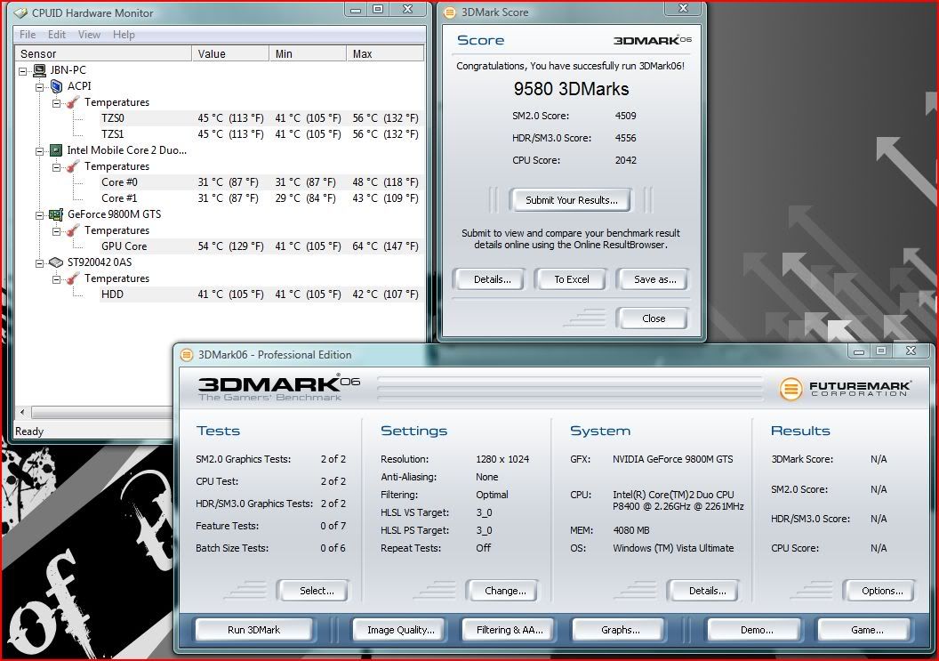
Task: Click thermometer icon under ACPI Temperatures
Action: click(72, 102)
